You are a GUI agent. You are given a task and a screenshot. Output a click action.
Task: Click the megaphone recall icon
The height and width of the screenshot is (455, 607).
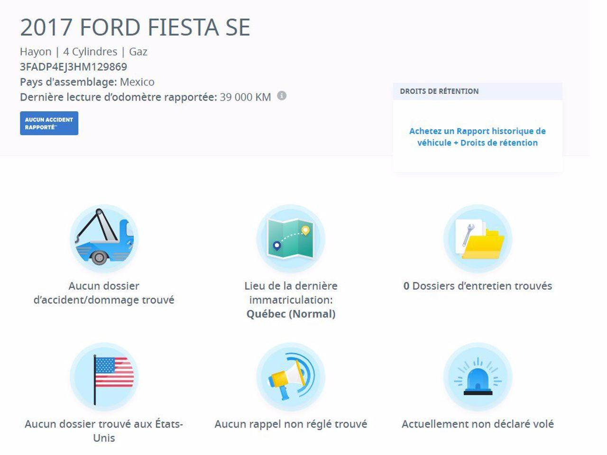[x=291, y=377]
